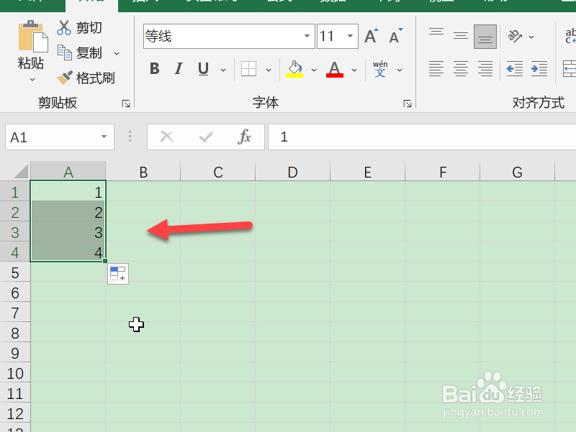Apply yellow fill color bucket

pos(294,69)
